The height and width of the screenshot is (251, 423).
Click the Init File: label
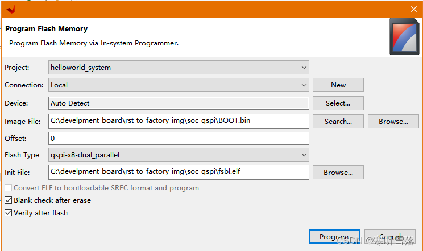17,173
